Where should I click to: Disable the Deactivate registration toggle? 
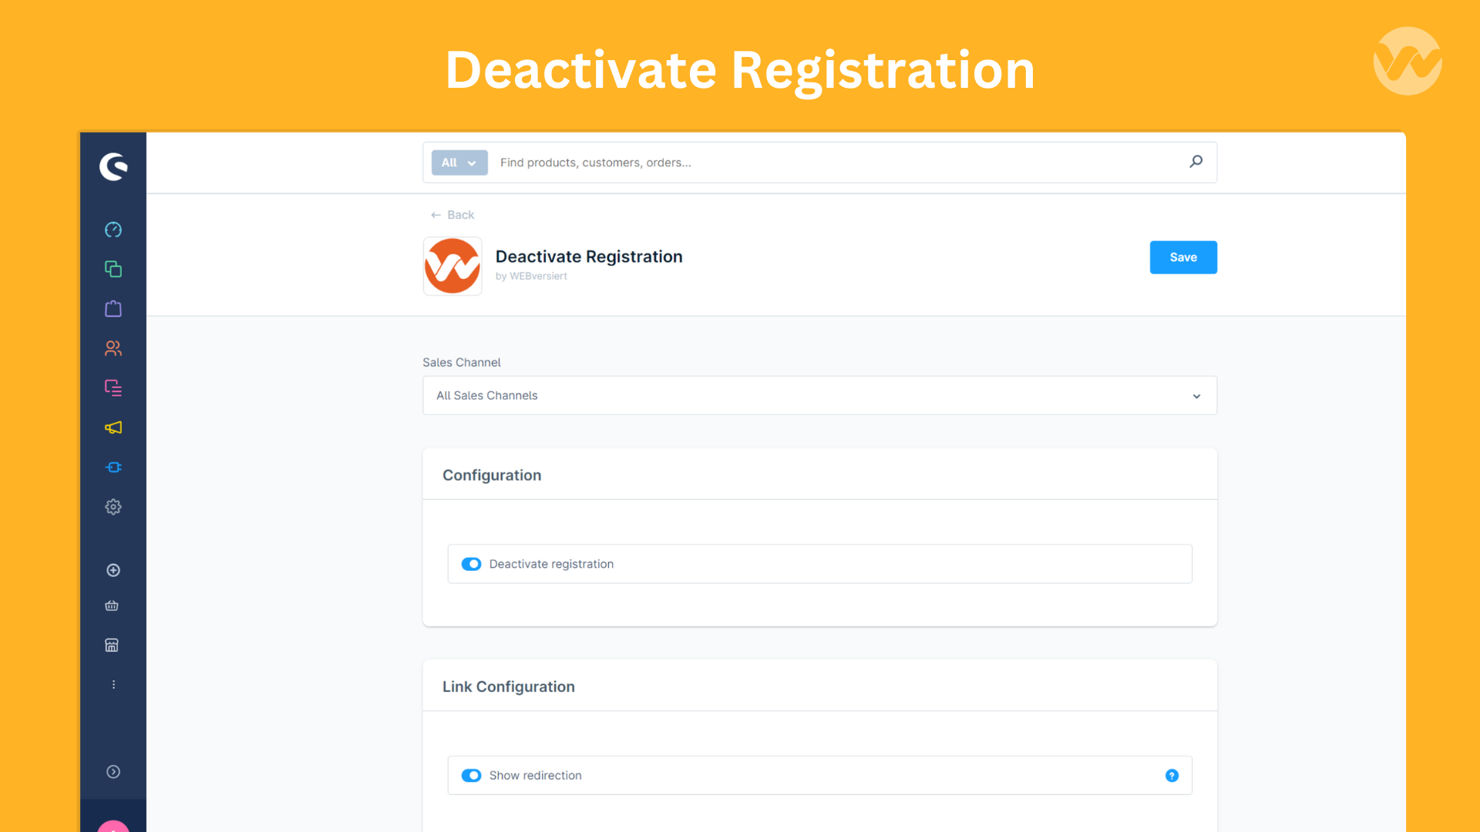pos(471,563)
